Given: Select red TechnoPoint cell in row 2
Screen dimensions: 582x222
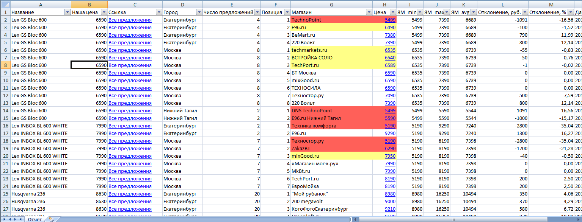Looking at the screenshot, I should (x=332, y=20).
